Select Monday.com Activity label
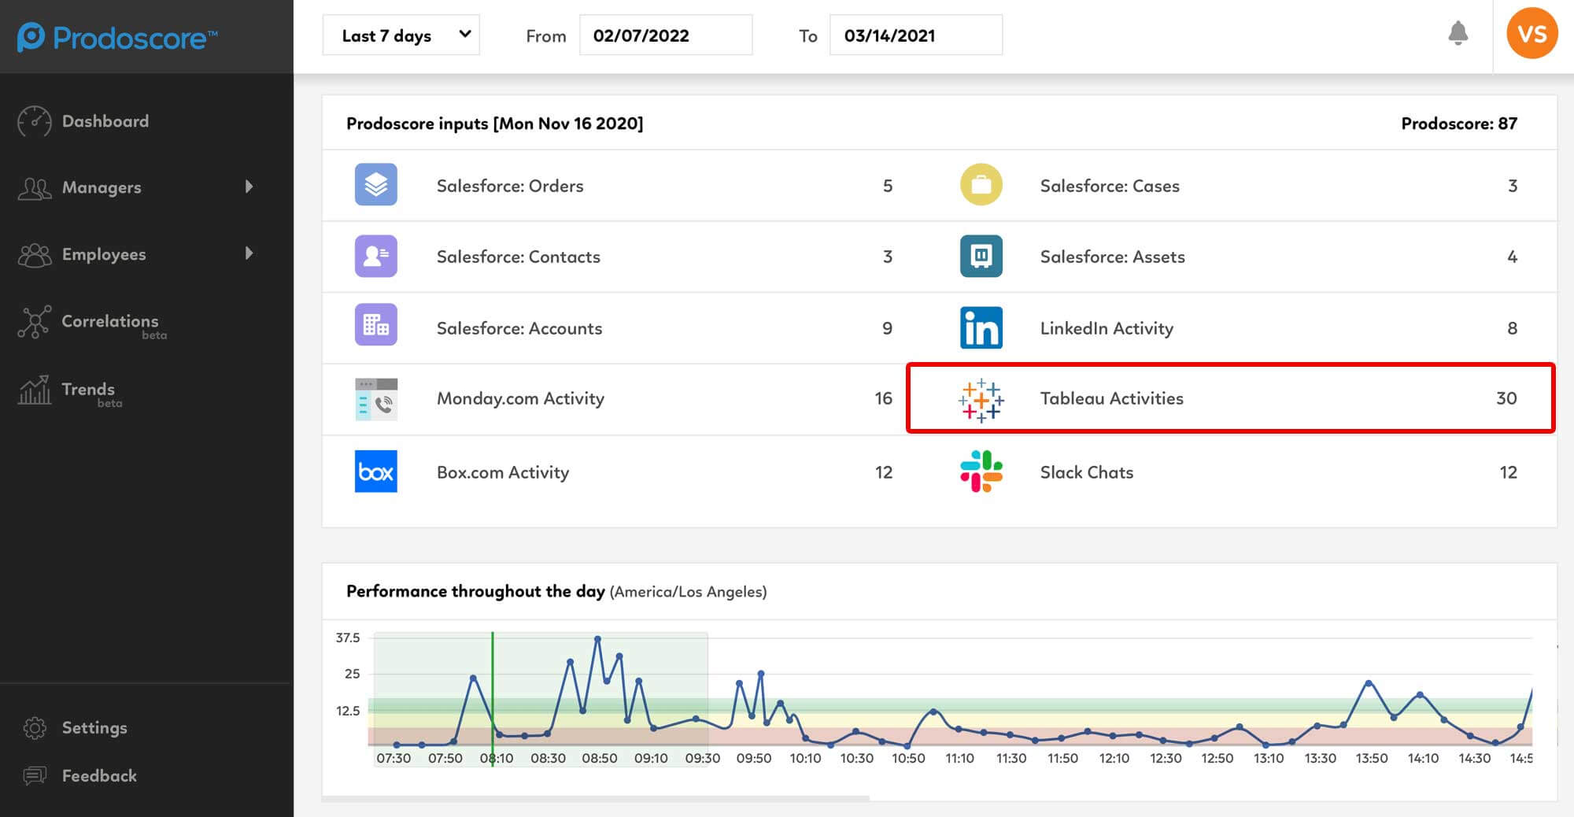Image resolution: width=1574 pixels, height=817 pixels. tap(520, 398)
